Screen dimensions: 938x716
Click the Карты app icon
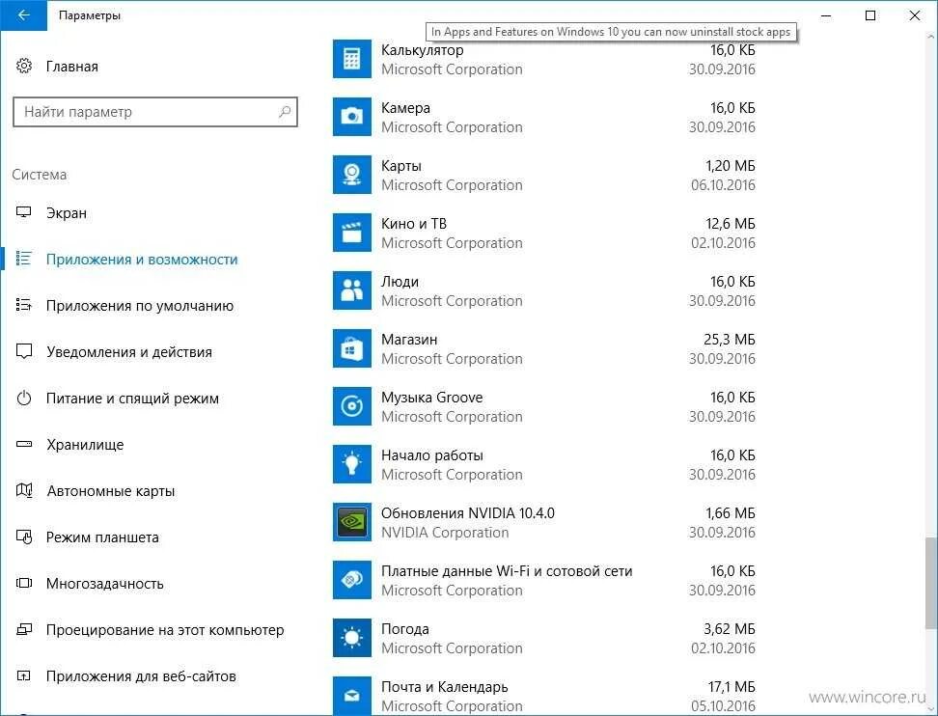pyautogui.click(x=351, y=175)
